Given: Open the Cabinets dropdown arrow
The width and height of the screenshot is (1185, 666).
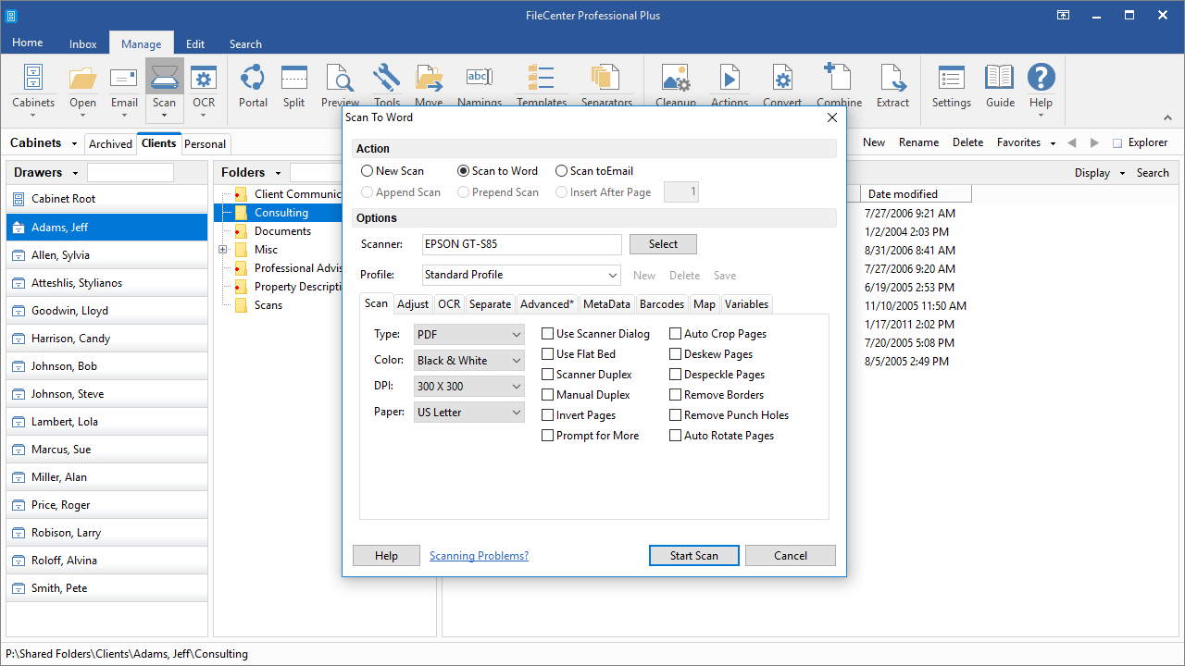Looking at the screenshot, I should tap(73, 143).
